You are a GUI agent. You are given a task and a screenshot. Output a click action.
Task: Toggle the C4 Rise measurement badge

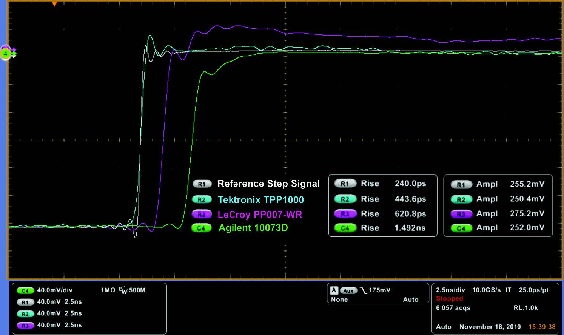click(x=346, y=228)
